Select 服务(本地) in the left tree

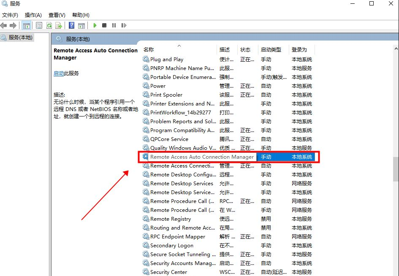20,38
